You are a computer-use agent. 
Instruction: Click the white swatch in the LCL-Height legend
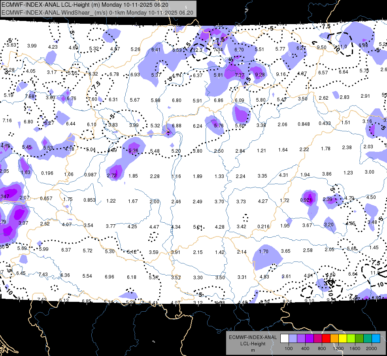[285, 339]
